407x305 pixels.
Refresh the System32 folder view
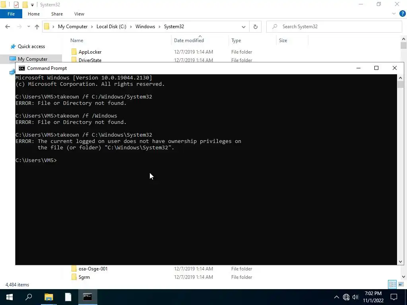[x=256, y=27]
